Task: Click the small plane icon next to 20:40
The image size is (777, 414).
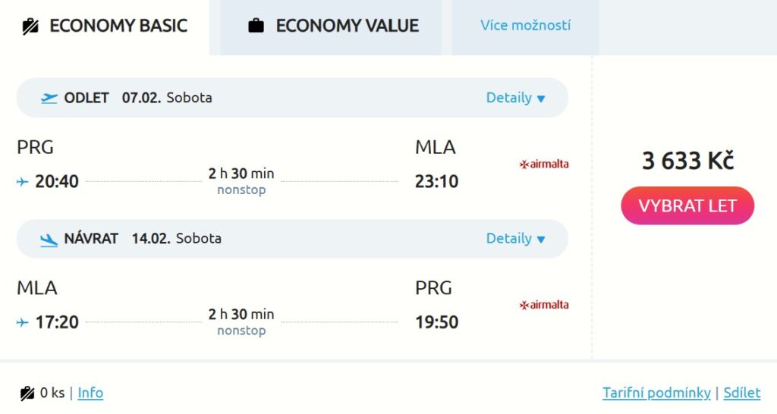Action: (23, 182)
